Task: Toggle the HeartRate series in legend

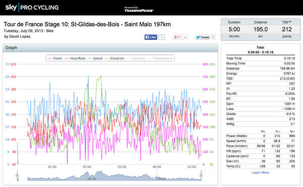Action: pos(75,58)
